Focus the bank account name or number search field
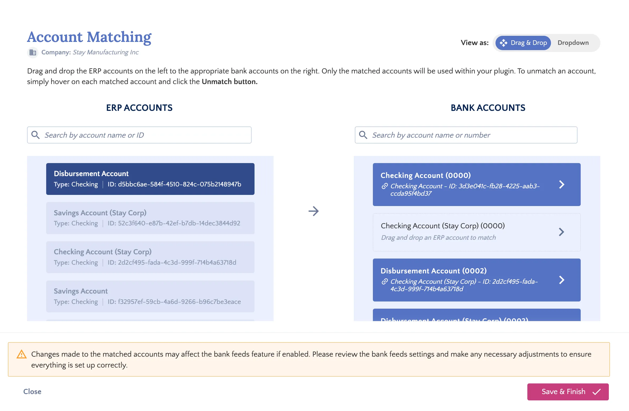This screenshot has width=629, height=411. coord(466,135)
